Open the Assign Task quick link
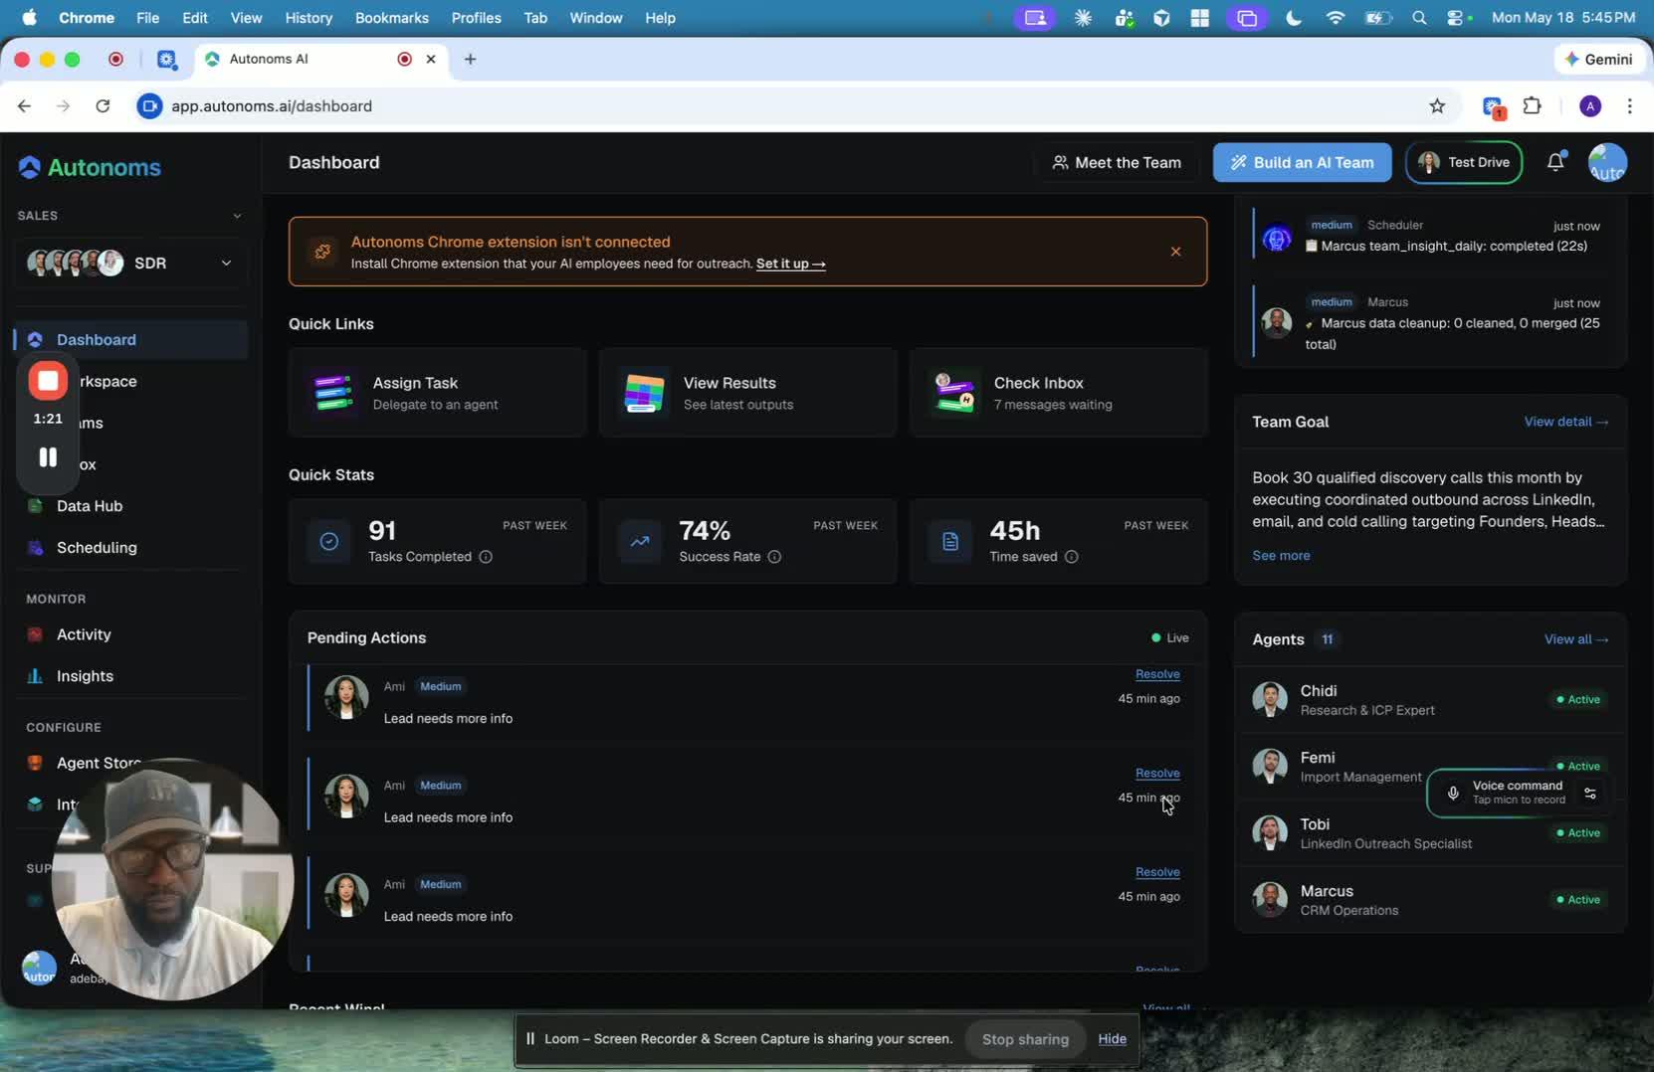1654x1072 pixels. click(x=438, y=393)
